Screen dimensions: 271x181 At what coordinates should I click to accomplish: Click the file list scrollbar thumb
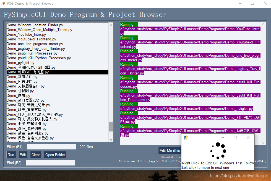pos(111,127)
